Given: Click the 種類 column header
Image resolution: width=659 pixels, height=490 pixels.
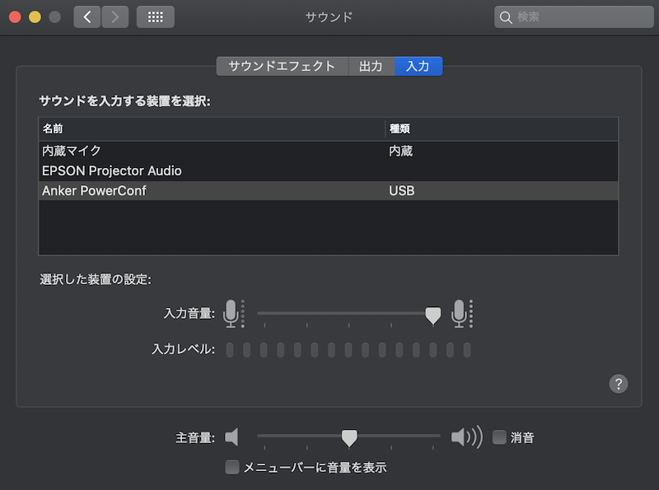Looking at the screenshot, I should (502, 128).
